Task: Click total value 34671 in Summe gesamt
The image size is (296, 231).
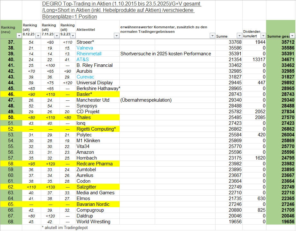Action: click(x=288, y=60)
